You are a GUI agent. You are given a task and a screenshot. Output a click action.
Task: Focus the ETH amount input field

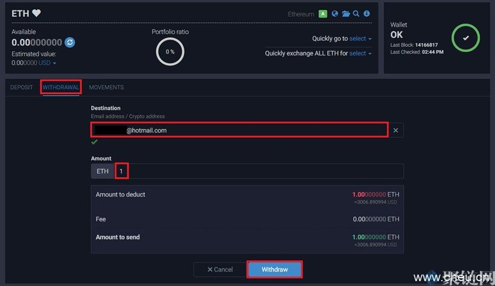260,172
